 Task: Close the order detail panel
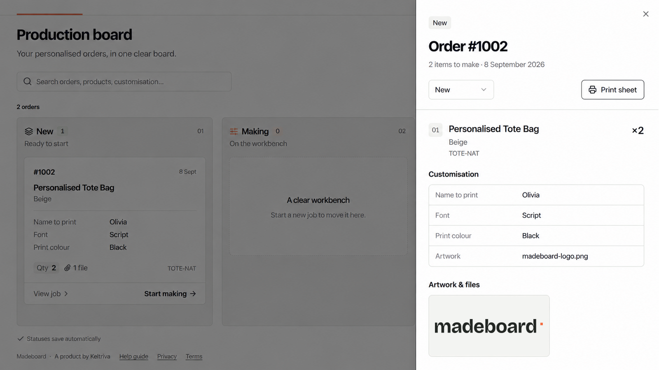pyautogui.click(x=646, y=14)
